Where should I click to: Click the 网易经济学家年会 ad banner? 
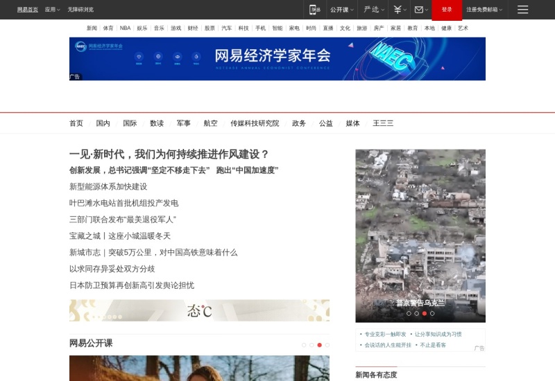(x=277, y=59)
